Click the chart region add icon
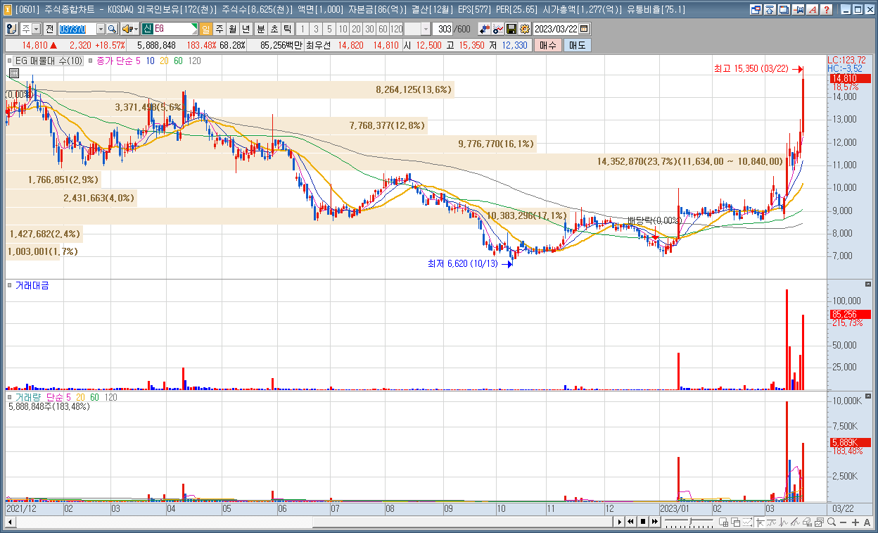Image resolution: width=878 pixels, height=533 pixels. point(724,522)
